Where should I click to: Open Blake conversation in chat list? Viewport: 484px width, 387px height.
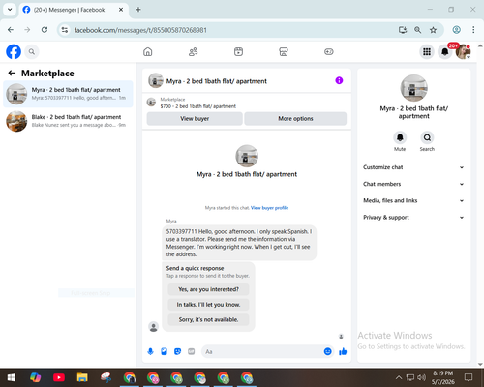pos(68,121)
